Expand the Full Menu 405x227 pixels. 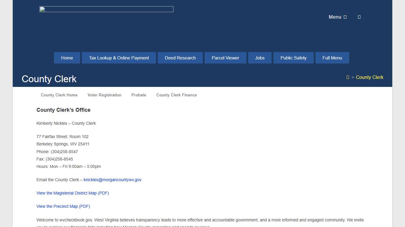tap(332, 58)
